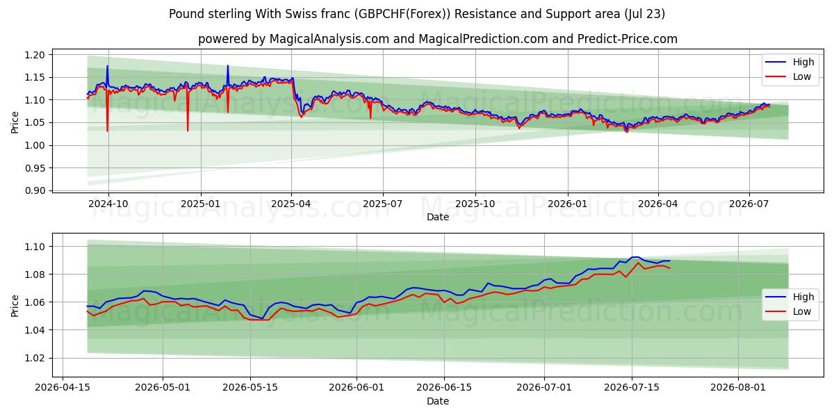
Task: Click the '2025-01' x-axis label
Action: coord(201,205)
